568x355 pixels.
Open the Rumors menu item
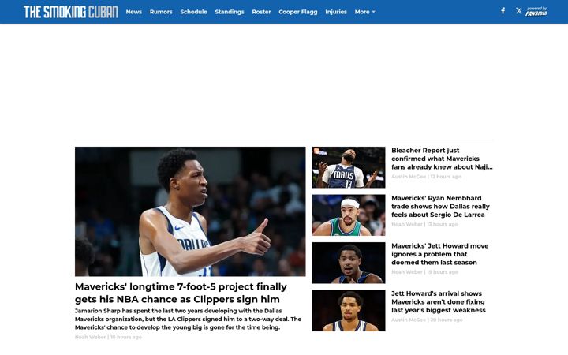click(161, 12)
